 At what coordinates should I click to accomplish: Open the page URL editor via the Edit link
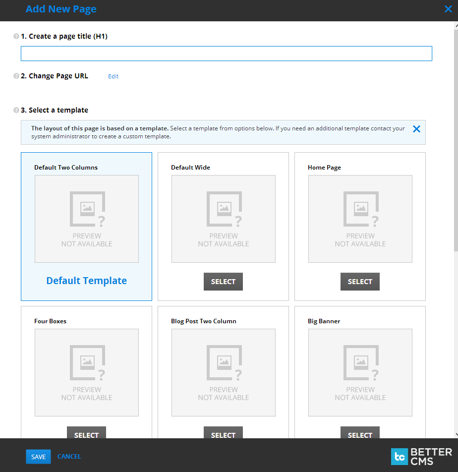(113, 76)
